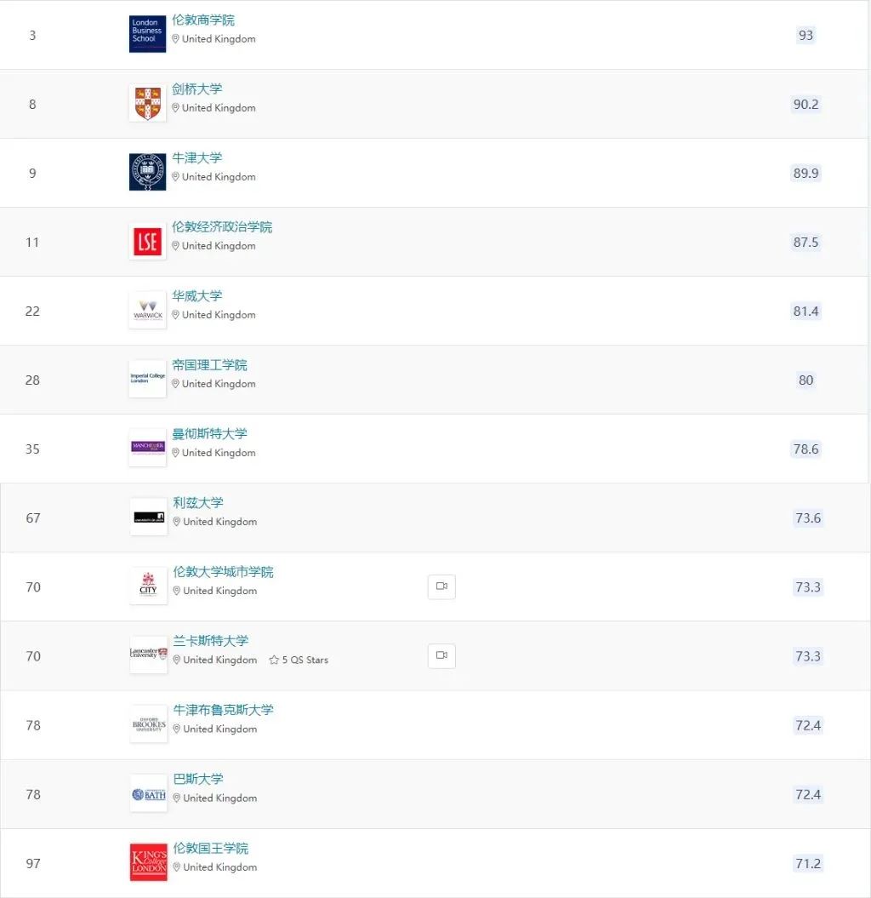Click the Imperial College London logo
The width and height of the screenshot is (871, 898).
pyautogui.click(x=147, y=379)
